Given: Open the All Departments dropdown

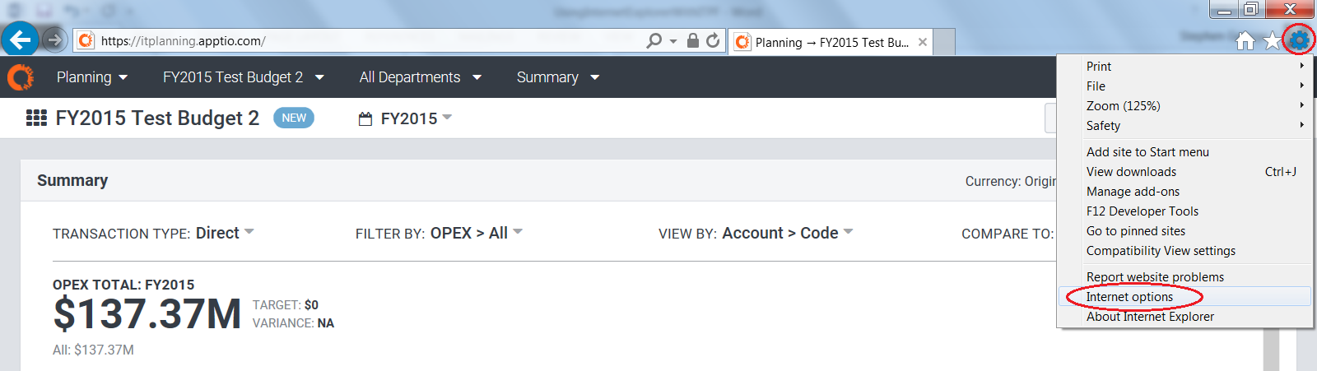Looking at the screenshot, I should pos(420,77).
